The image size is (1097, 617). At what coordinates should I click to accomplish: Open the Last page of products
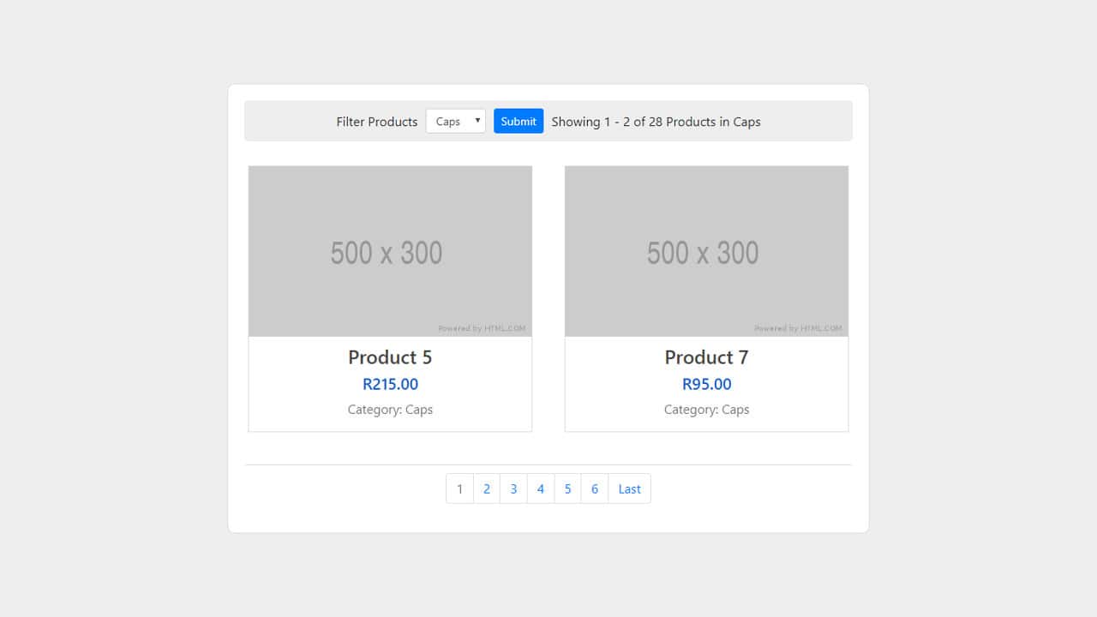pyautogui.click(x=628, y=488)
